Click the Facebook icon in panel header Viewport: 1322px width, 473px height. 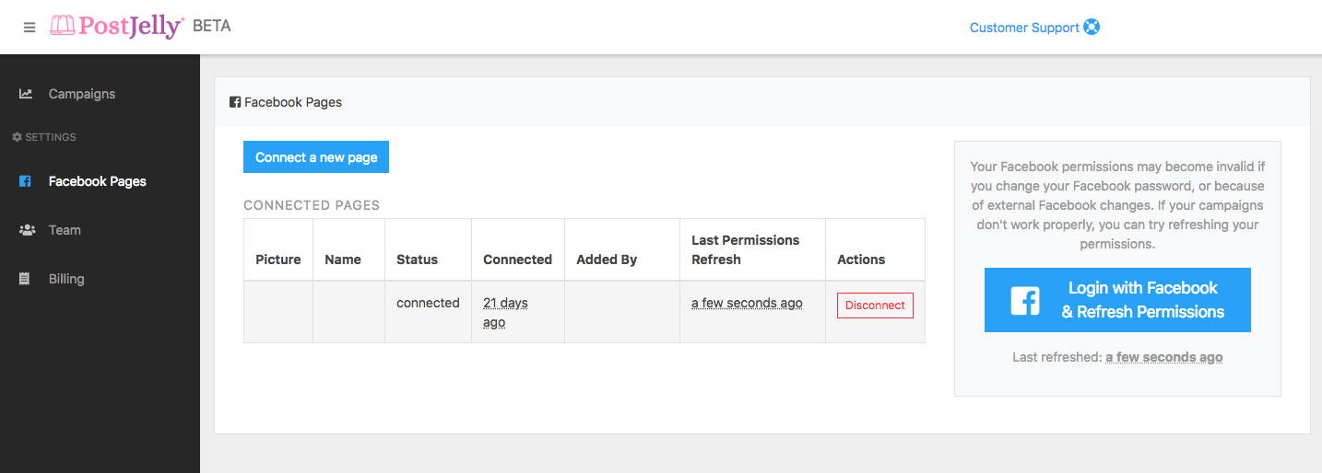235,102
